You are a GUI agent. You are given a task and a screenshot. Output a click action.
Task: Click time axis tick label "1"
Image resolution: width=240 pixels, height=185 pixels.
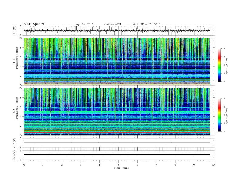(x=43, y=165)
